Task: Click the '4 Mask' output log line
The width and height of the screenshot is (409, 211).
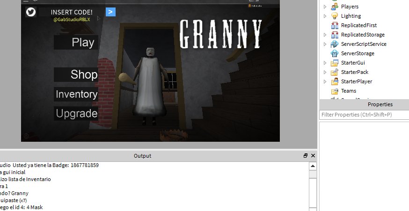Action: pos(22,207)
